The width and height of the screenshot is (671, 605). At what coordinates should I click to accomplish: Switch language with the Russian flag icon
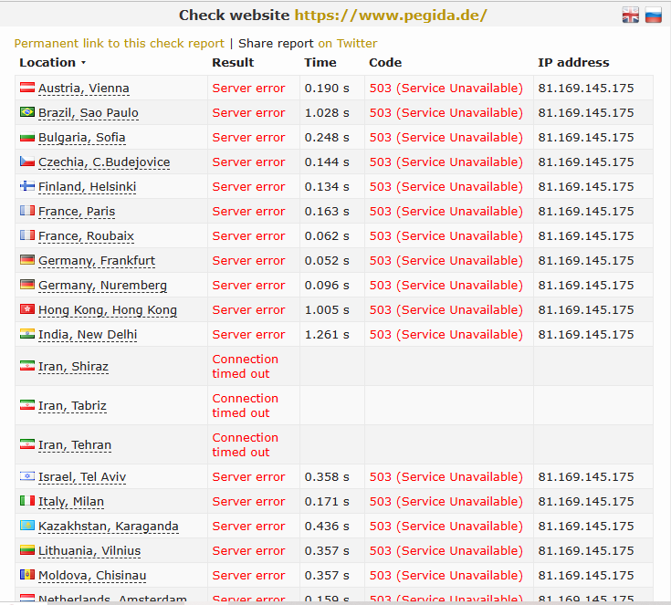pyautogui.click(x=653, y=16)
